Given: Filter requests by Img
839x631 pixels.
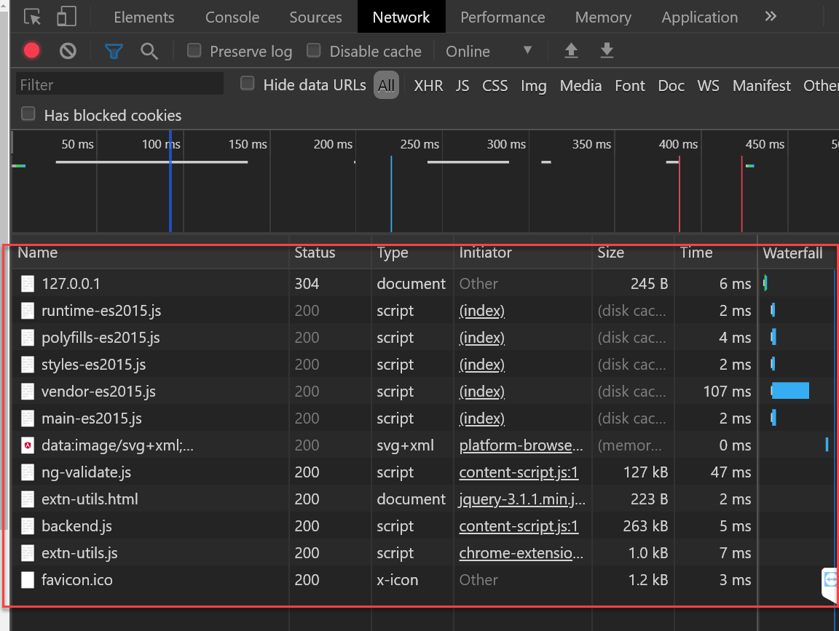Looking at the screenshot, I should pos(533,86).
